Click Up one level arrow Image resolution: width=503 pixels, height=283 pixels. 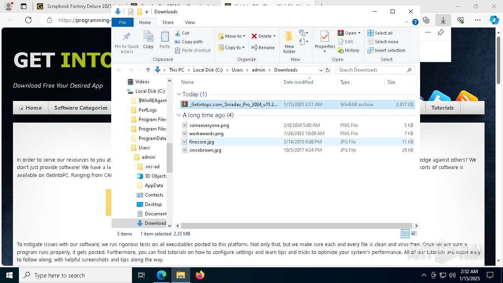click(x=148, y=70)
